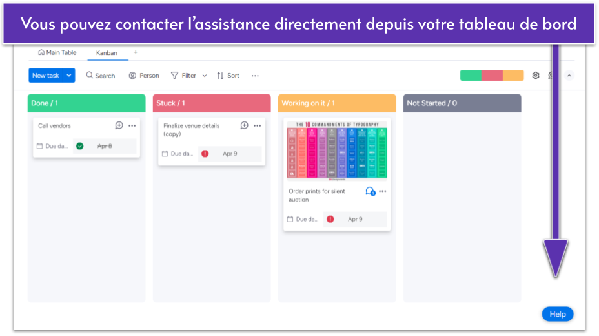
Task: Select Apr 9 date on Finalize venue card
Action: 230,154
